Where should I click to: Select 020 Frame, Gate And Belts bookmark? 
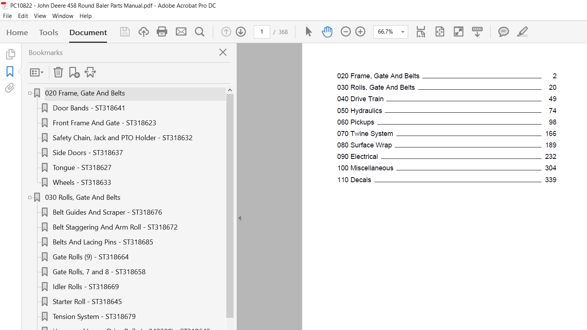(x=85, y=93)
